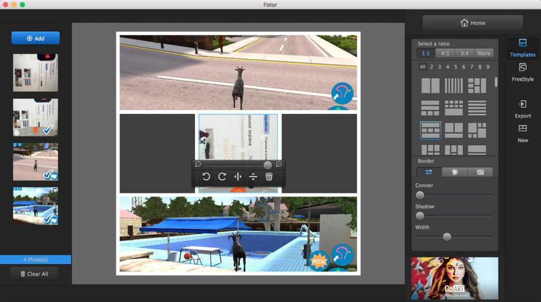Click zoom in magnifier icon
The image size is (541, 302).
coord(279,164)
